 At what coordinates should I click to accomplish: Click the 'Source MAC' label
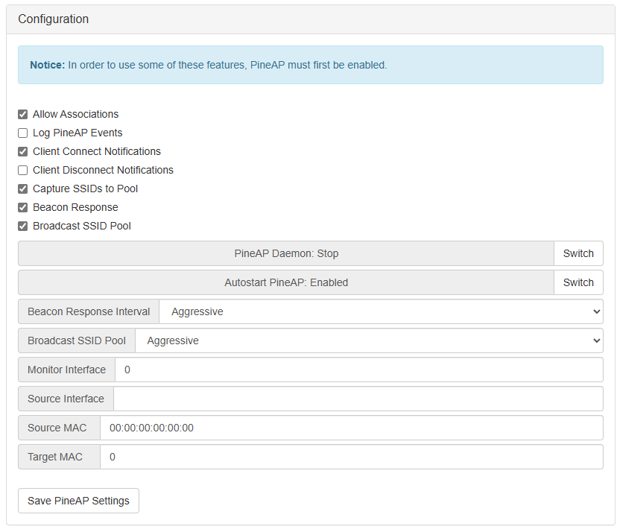(57, 428)
